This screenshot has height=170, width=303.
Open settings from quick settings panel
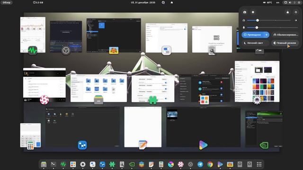(x=253, y=12)
